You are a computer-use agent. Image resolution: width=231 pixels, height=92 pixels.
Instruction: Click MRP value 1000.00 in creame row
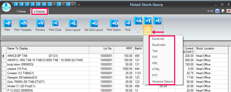pyautogui.click(x=127, y=69)
